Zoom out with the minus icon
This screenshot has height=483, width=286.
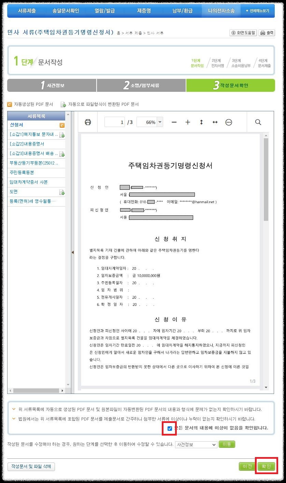[x=174, y=122]
